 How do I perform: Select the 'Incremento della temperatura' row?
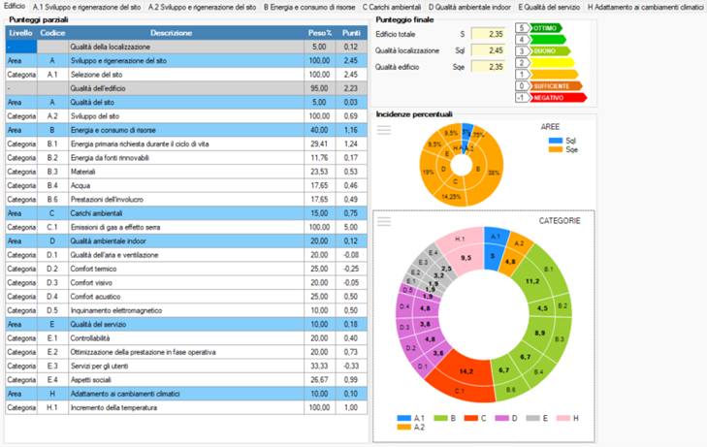[x=186, y=408]
